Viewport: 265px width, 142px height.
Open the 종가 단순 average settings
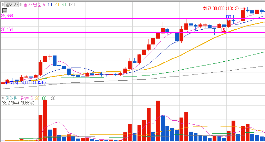32,5
